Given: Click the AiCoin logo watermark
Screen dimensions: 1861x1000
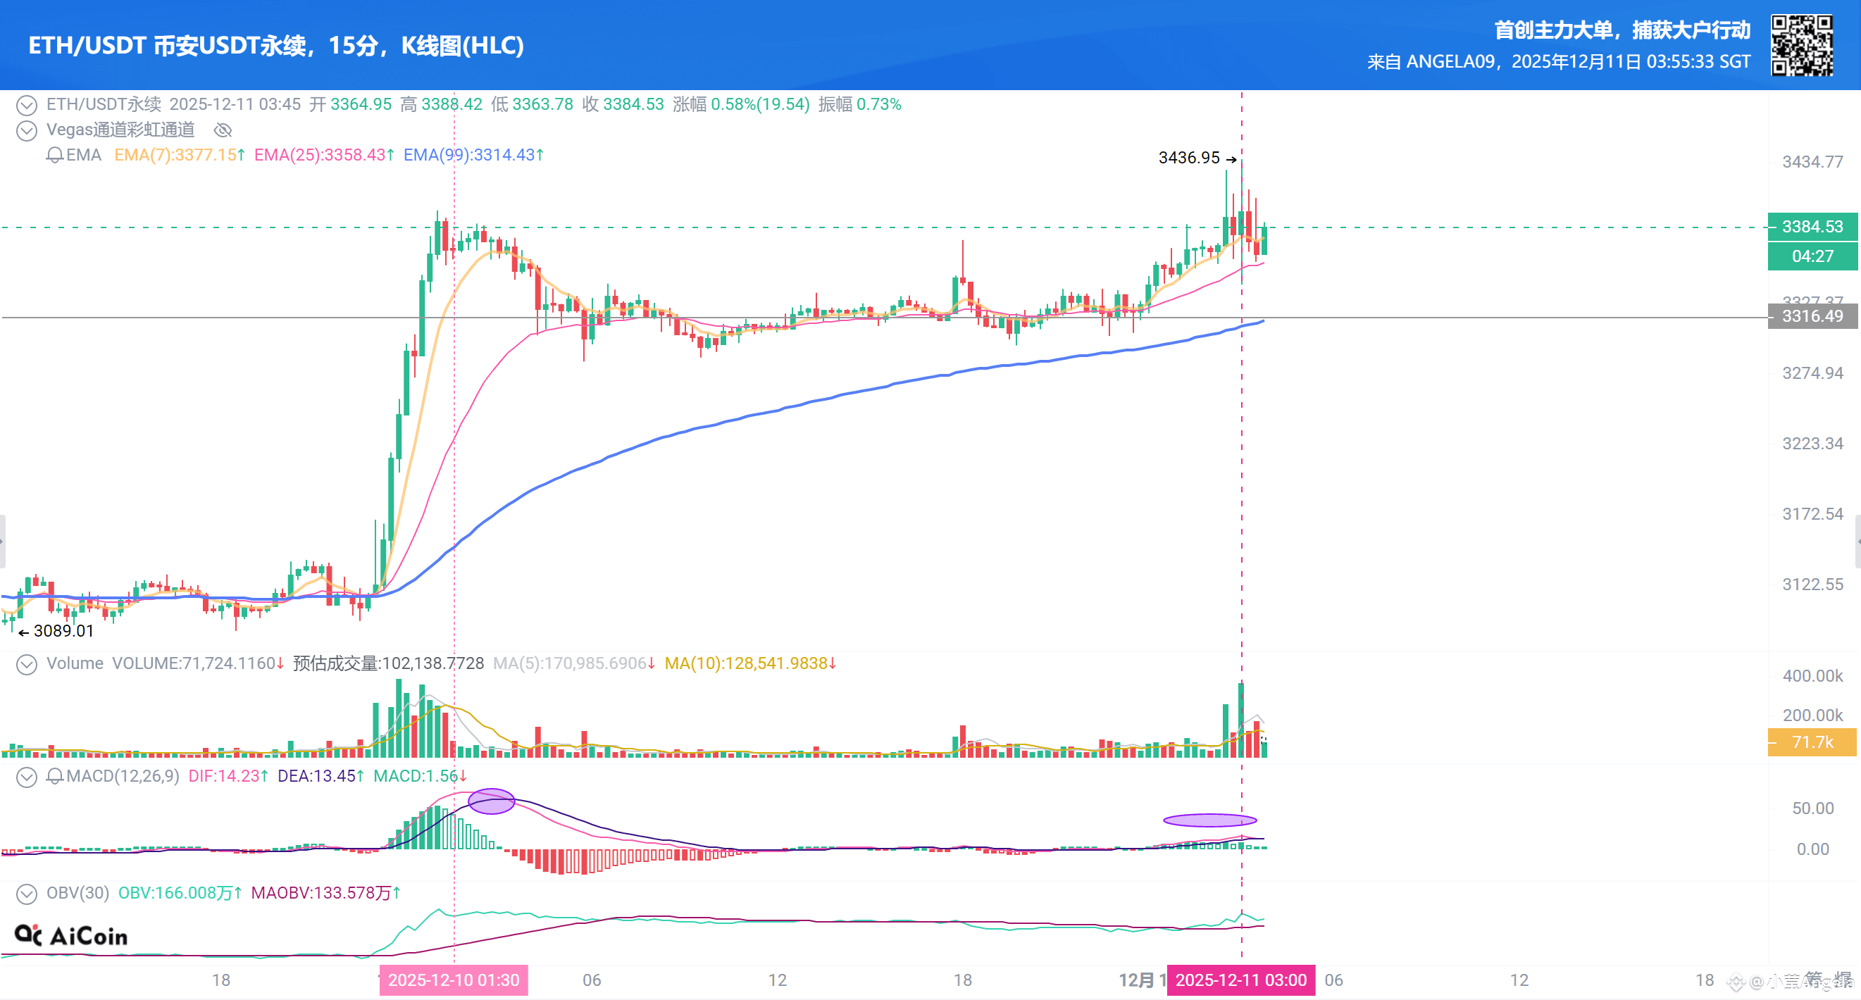Looking at the screenshot, I should pos(71,936).
